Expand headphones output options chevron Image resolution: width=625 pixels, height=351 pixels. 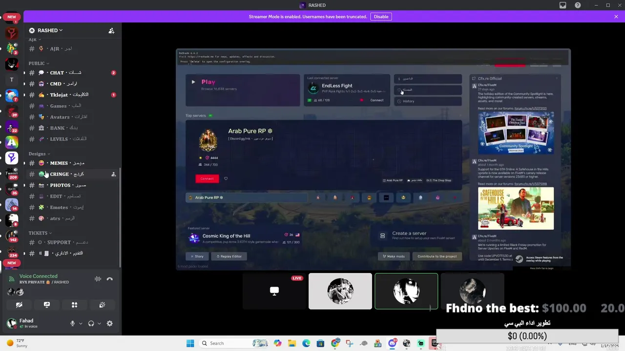(99, 323)
